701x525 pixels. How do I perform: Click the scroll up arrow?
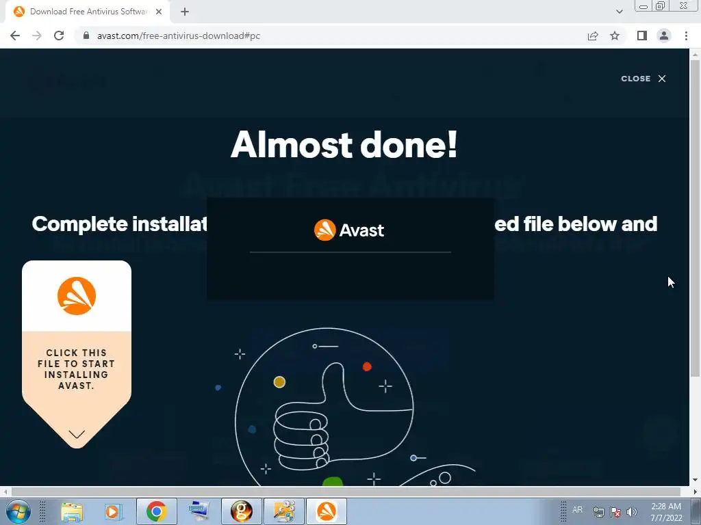click(x=696, y=55)
